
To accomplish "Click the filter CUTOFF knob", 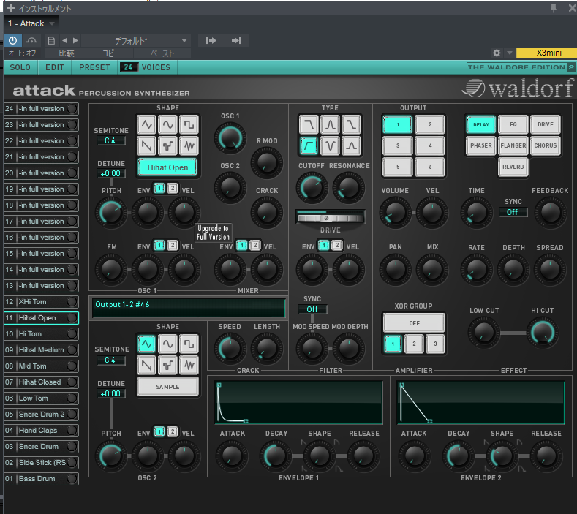I will click(x=312, y=188).
